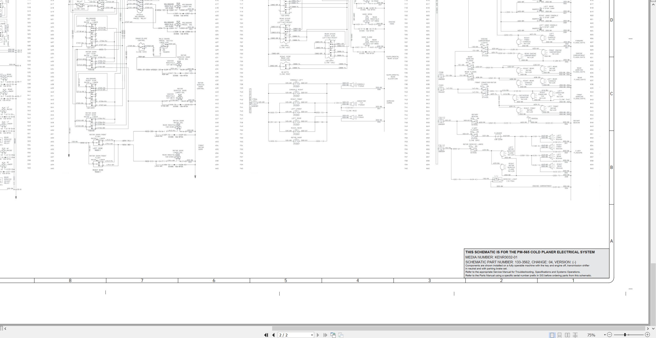The height and width of the screenshot is (338, 656).
Task: Click the zoom in plus button
Action: pyautogui.click(x=648, y=335)
